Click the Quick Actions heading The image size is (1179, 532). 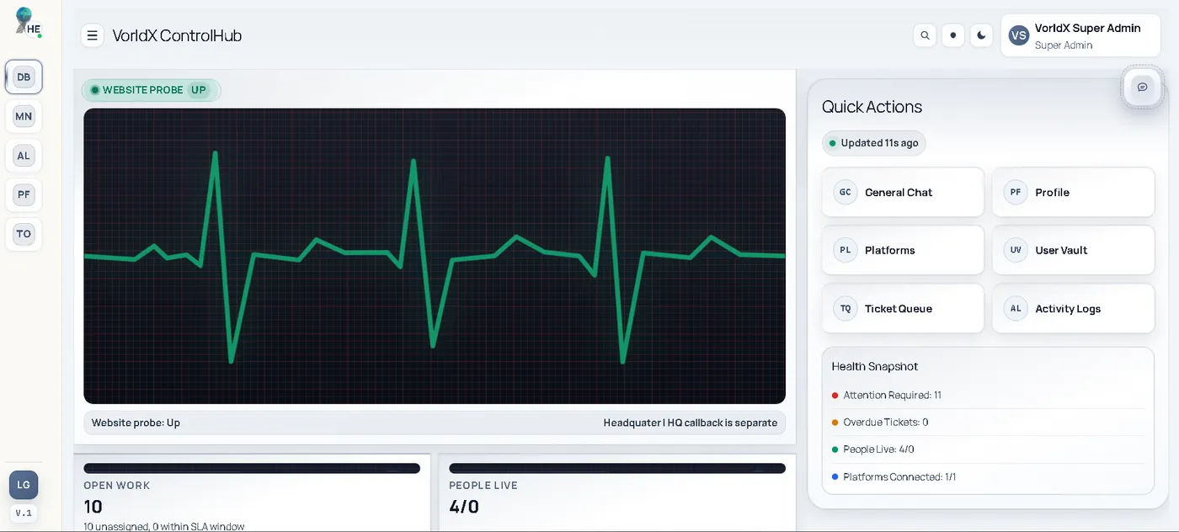[x=872, y=107]
